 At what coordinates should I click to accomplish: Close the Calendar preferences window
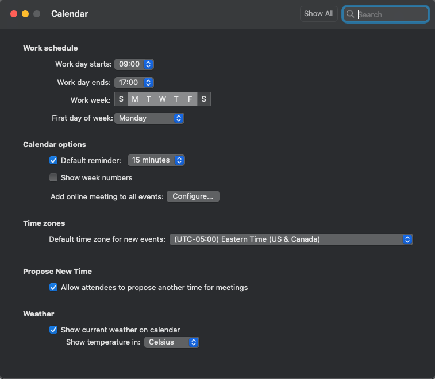(14, 14)
